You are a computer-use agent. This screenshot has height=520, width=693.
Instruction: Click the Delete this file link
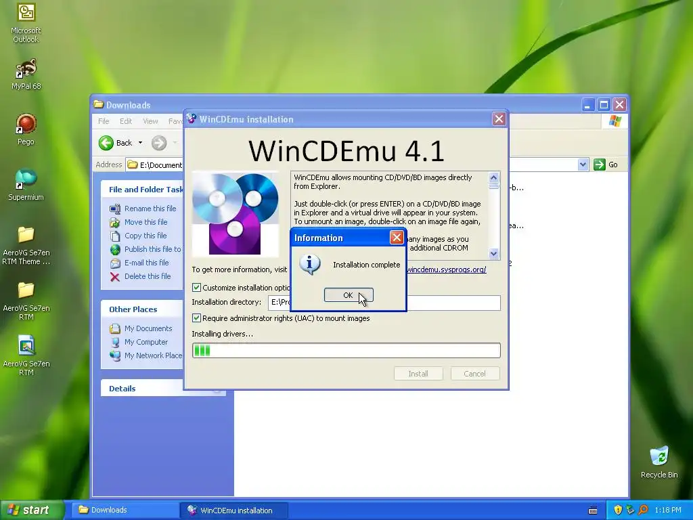click(147, 276)
